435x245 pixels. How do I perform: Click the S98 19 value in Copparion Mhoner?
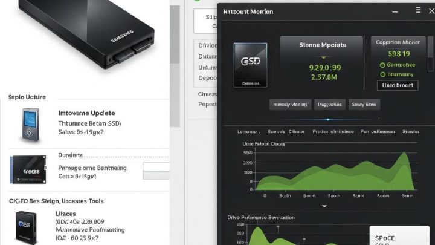coord(399,54)
